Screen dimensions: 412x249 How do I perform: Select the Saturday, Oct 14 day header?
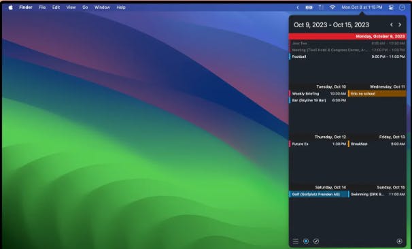[330, 187]
